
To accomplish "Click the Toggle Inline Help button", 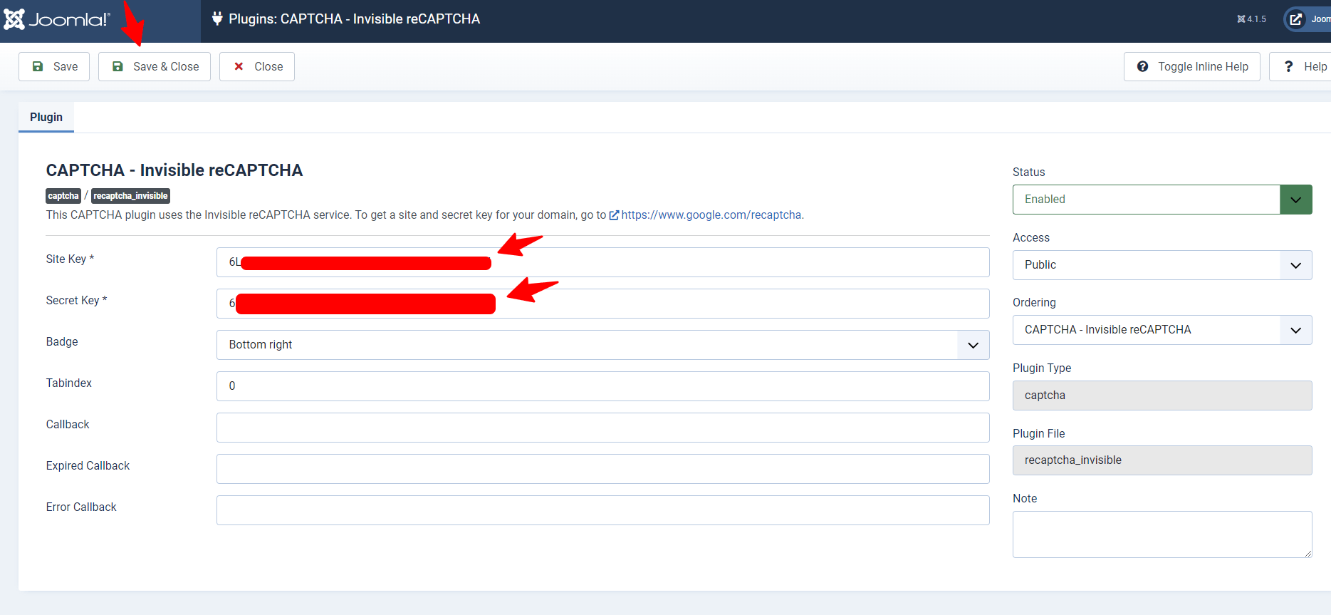I will click(x=1192, y=66).
